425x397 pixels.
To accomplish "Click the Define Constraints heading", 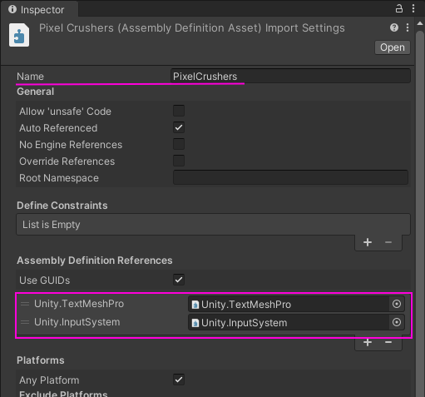I will 62,206.
